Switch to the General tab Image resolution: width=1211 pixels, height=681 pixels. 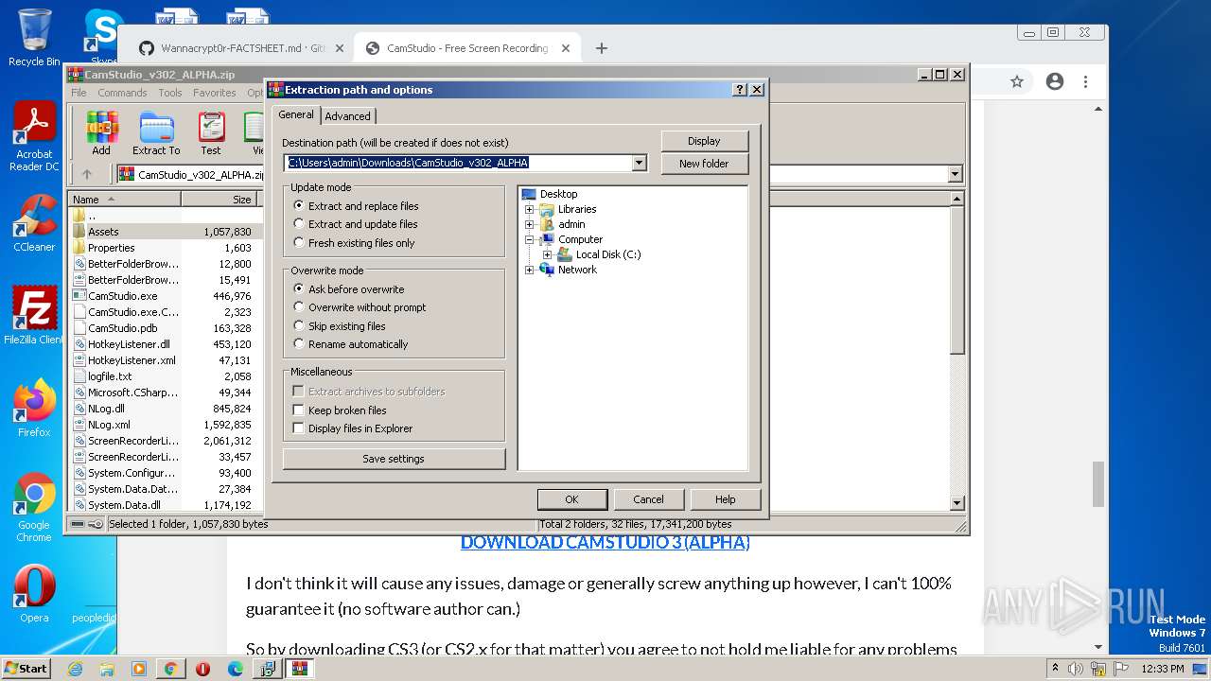[x=296, y=114]
